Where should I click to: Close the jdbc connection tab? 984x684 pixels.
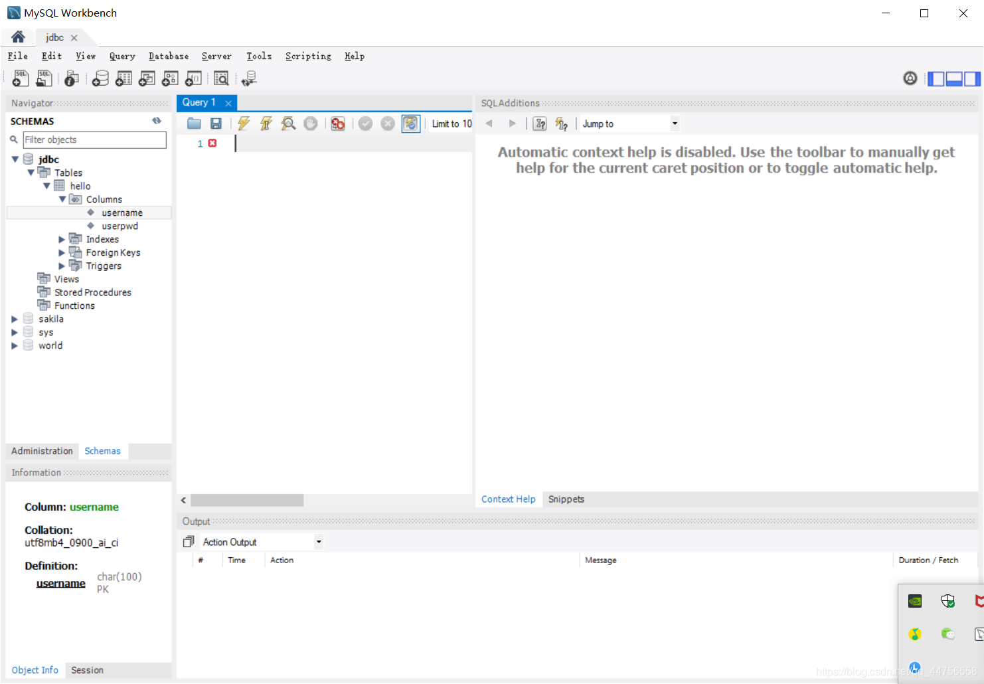pyautogui.click(x=74, y=38)
